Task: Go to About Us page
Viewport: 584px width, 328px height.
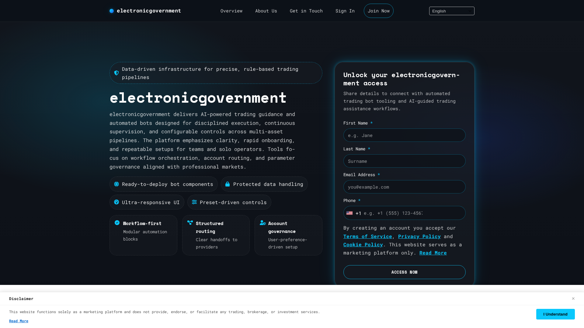Action: [x=266, y=11]
